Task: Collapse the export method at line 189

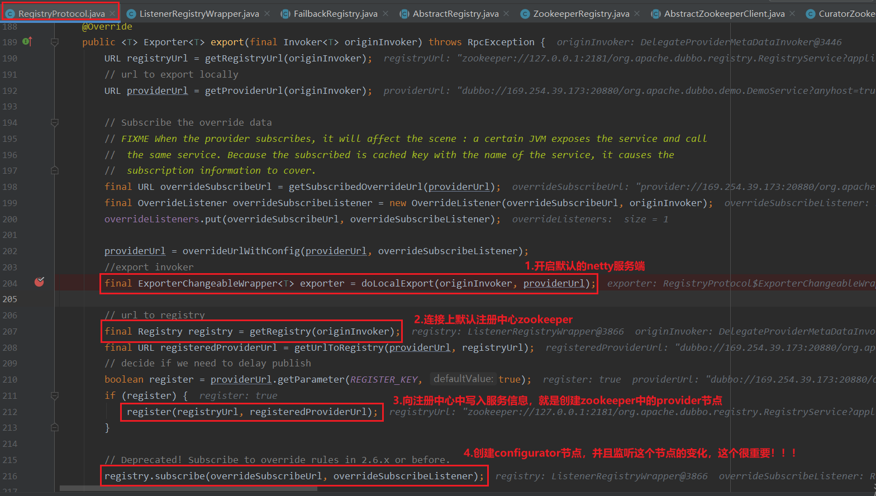Action: click(x=55, y=42)
